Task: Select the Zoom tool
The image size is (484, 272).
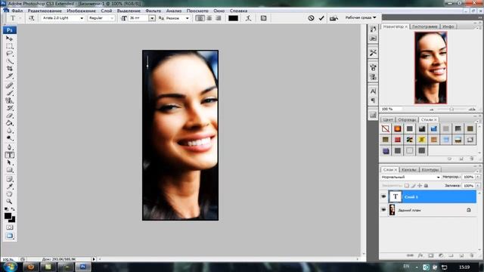Action: tap(10, 202)
